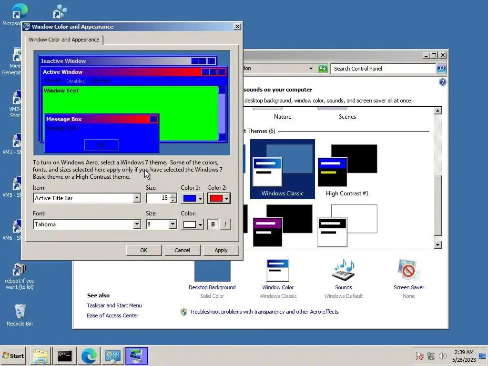Select the High Contrast #1 theme
The height and width of the screenshot is (366, 488).
347,170
